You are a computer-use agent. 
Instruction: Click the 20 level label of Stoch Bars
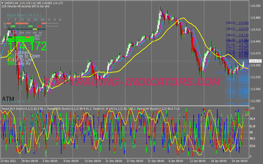click(5, 27)
